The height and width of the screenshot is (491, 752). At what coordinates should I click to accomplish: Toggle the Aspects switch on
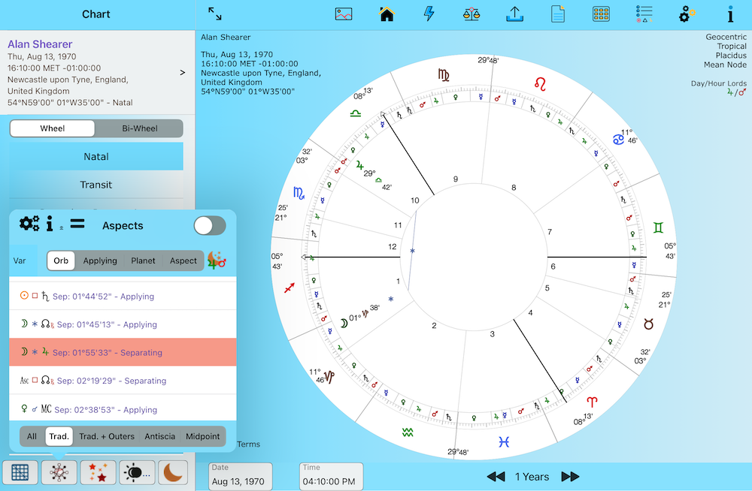pyautogui.click(x=209, y=225)
